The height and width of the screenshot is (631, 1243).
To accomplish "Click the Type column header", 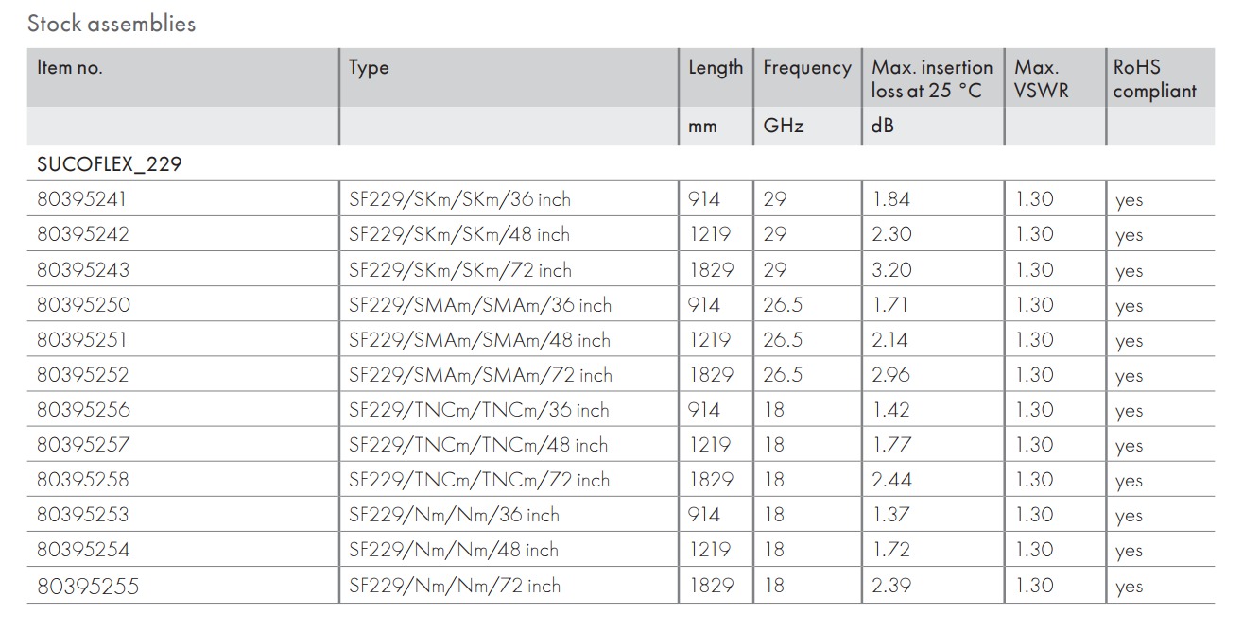I will click(369, 68).
